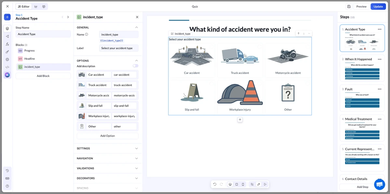The image size is (390, 194).
Task: Go to previous step with left chevron
Action: [62, 17]
